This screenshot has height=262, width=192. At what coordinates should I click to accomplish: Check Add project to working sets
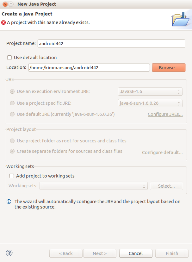(11, 176)
